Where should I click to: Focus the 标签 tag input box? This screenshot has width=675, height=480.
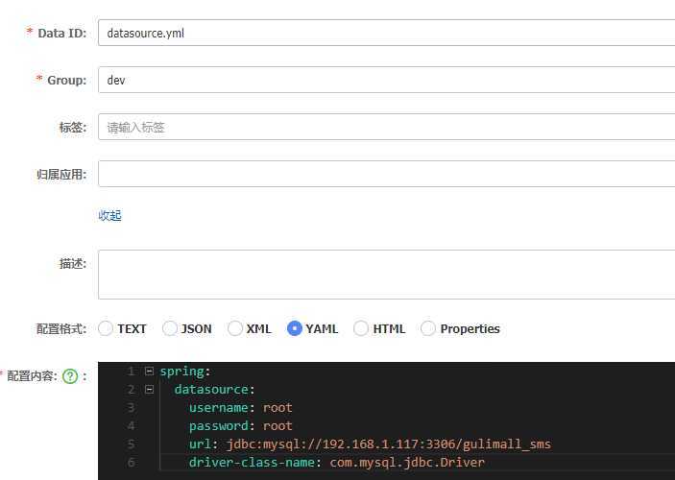[384, 127]
